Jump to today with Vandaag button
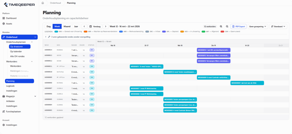Image resolution: width=292 pixels, height=134 pixels. tap(95, 27)
